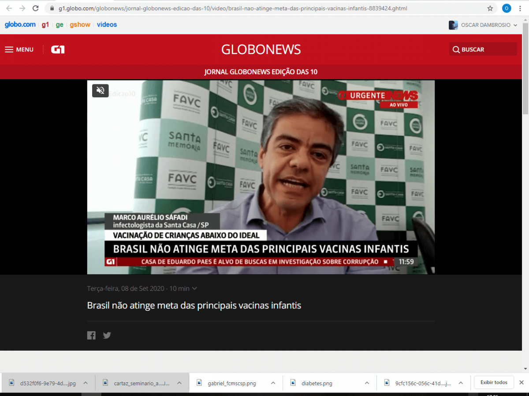Close the downloads bar
Viewport: 529px width, 396px height.
[x=521, y=382]
